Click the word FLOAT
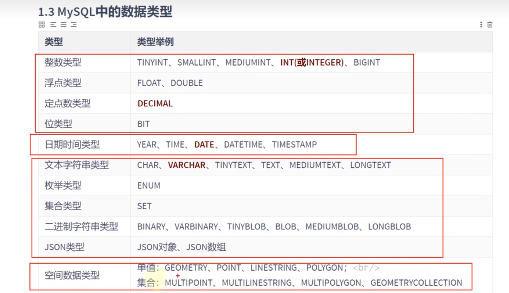 (x=149, y=83)
